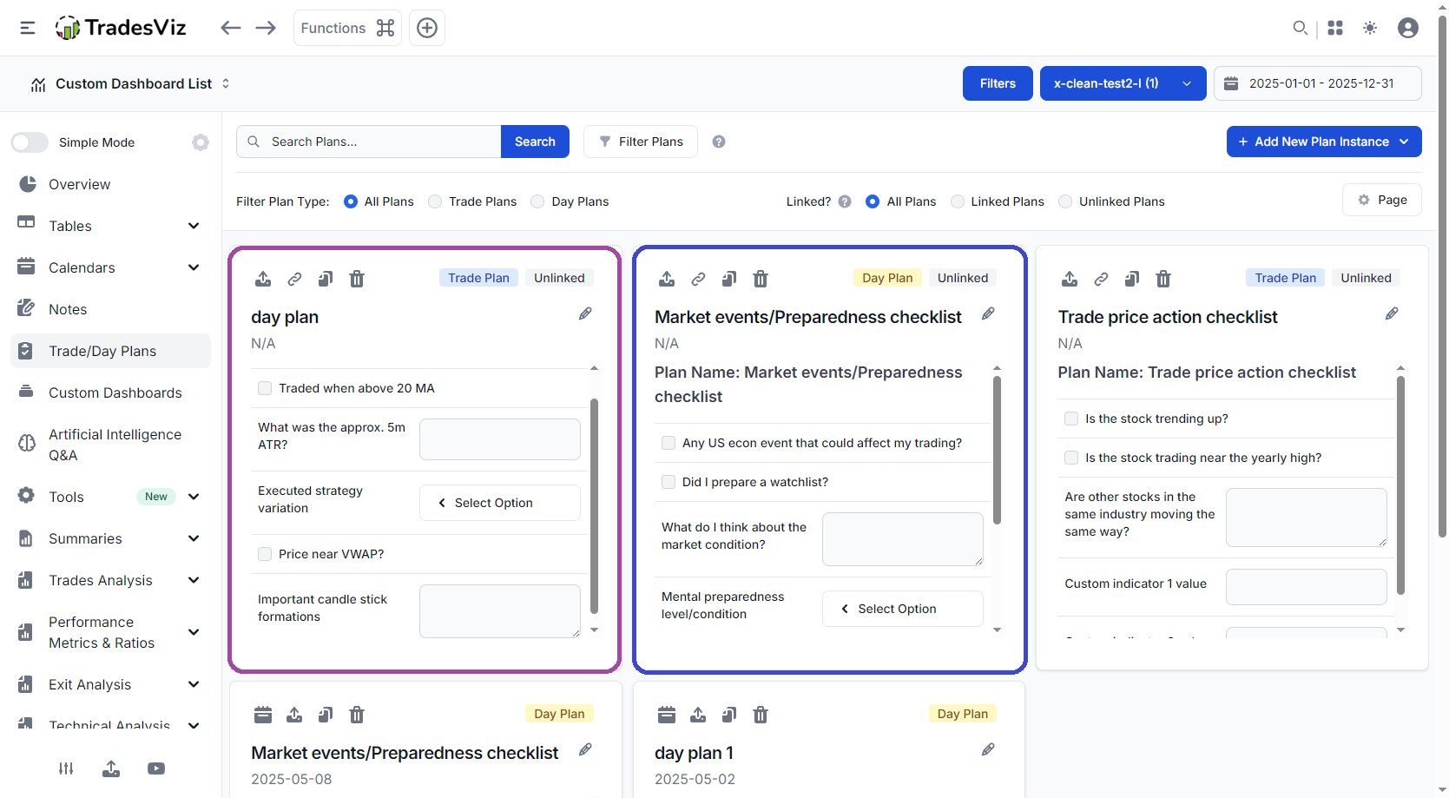Viewport: 1449px width, 798px height.
Task: Toggle the light/dark theme sun icon
Action: [x=1370, y=28]
